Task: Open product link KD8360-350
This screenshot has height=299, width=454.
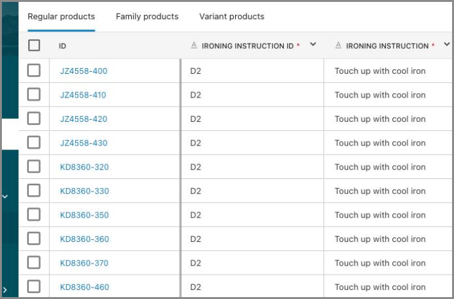Action: 84,215
